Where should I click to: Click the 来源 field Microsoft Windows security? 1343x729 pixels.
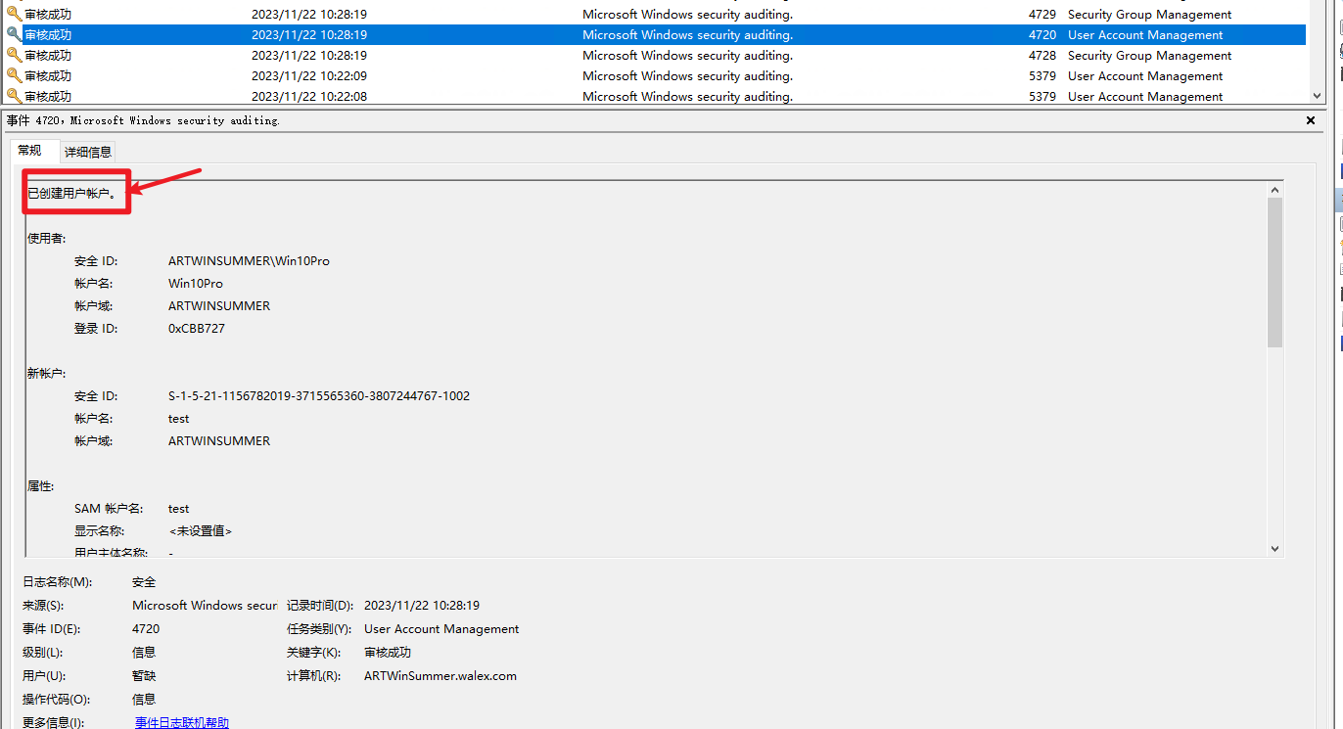[x=205, y=606]
